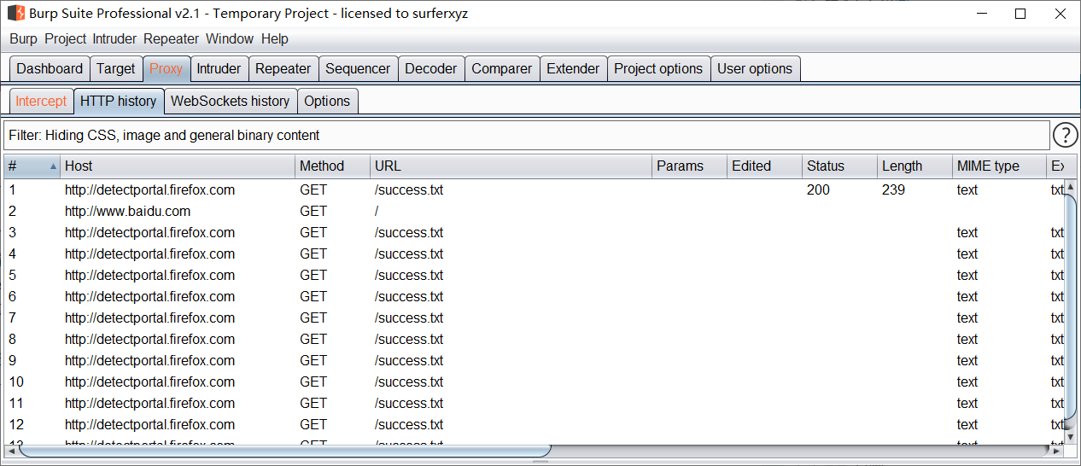Click the horizontal scrollbar thumb
The image size is (1081, 466).
[x=285, y=450]
